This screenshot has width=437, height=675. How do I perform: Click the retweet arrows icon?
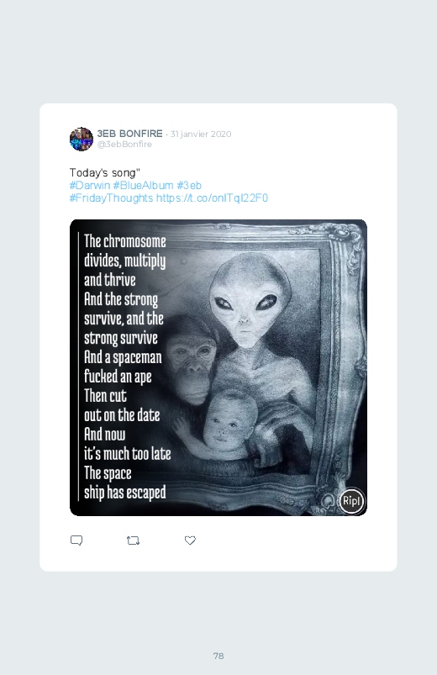tap(133, 541)
